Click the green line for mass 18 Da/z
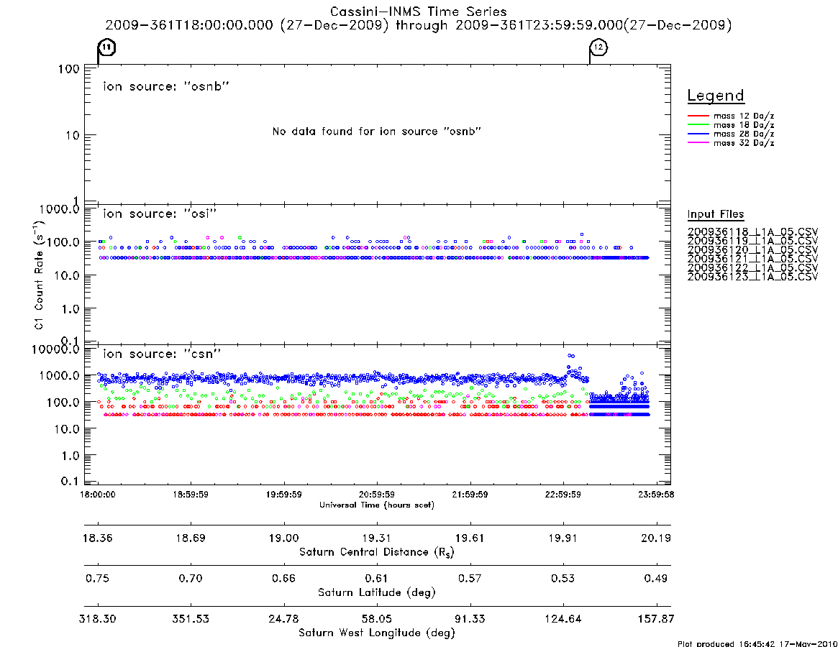Image resolution: width=838 pixels, height=647 pixels. [698, 125]
